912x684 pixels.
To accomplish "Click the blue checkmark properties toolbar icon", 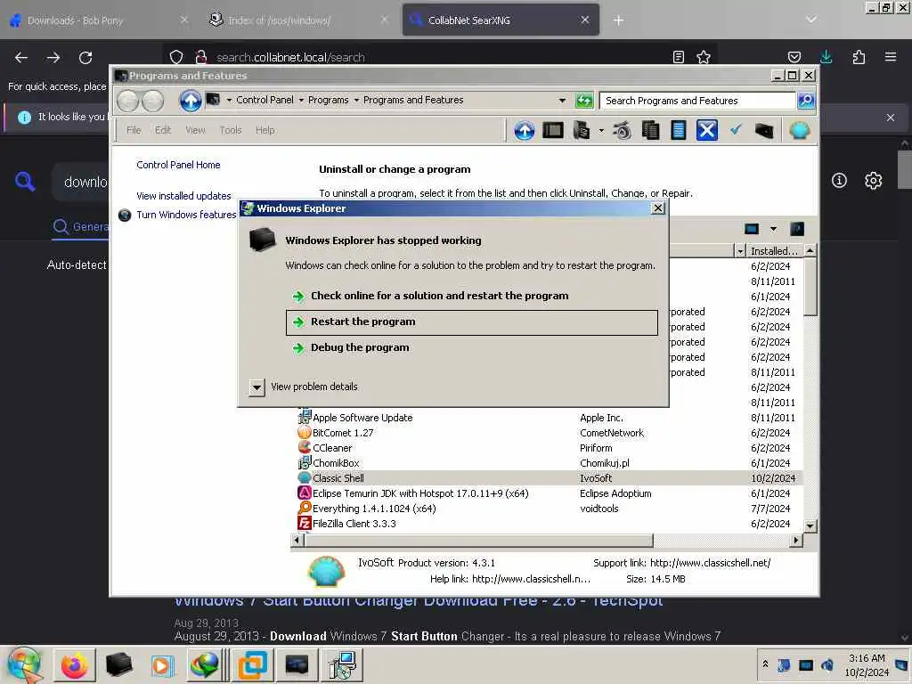I will pyautogui.click(x=736, y=130).
